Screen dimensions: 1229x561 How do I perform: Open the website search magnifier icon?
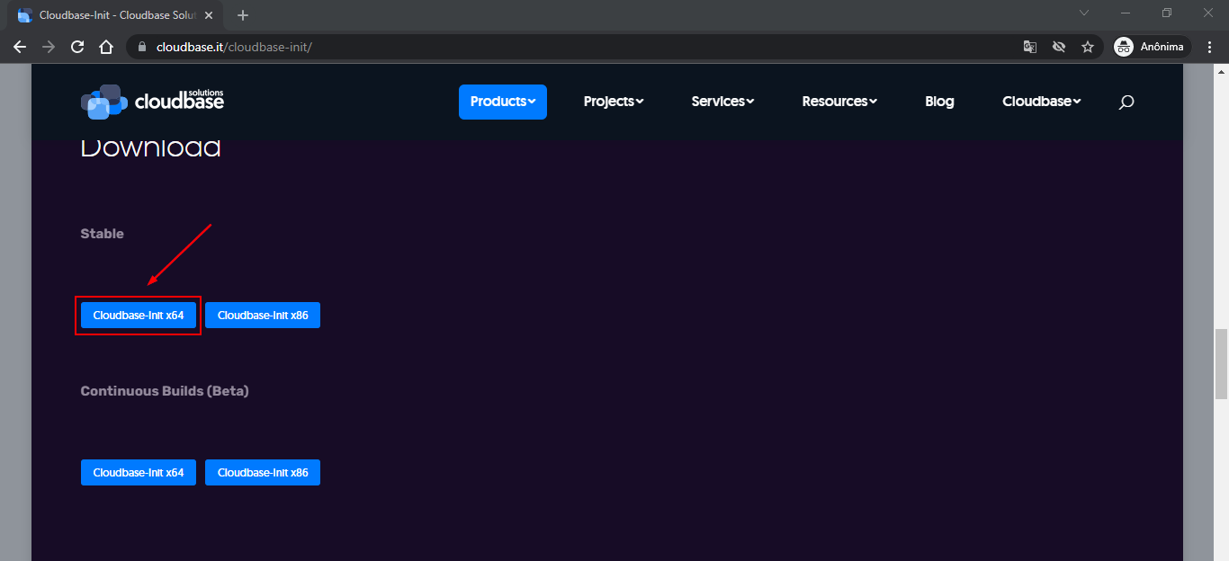point(1126,102)
